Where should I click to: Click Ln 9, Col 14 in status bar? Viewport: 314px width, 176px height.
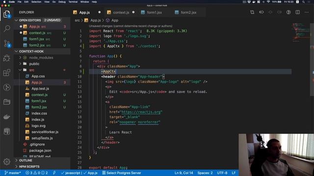(x=183, y=173)
